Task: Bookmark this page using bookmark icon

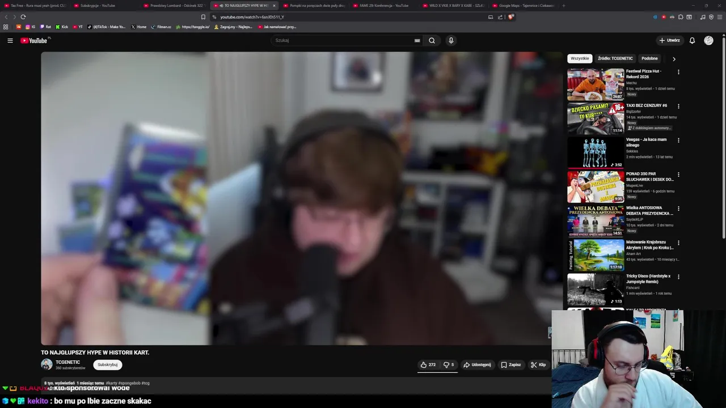Action: pyautogui.click(x=203, y=17)
